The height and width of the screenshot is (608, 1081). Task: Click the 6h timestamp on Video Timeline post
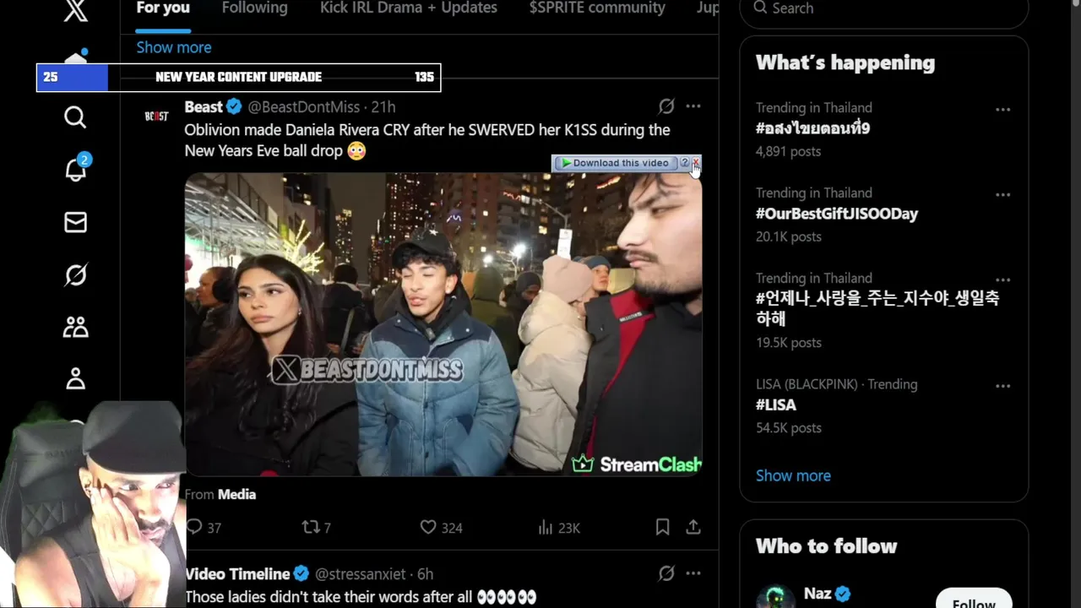coord(425,574)
